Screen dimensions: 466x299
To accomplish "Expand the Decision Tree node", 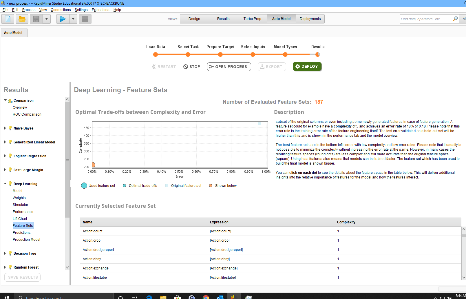I will click(x=5, y=253).
